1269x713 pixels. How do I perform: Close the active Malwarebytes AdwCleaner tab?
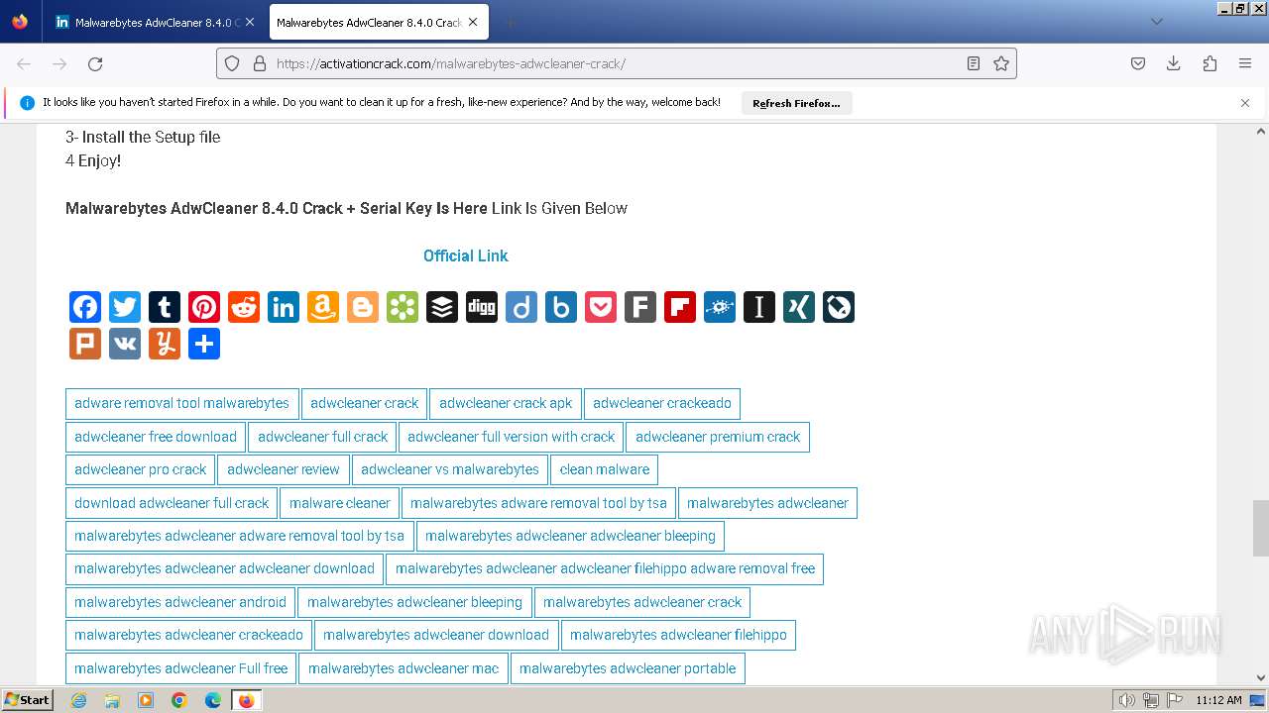(x=475, y=22)
